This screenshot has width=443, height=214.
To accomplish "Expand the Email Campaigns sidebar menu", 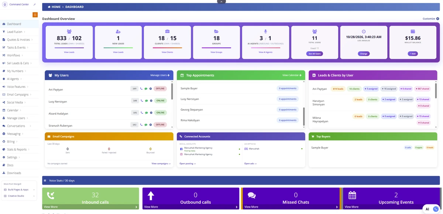I will pyautogui.click(x=19, y=94).
